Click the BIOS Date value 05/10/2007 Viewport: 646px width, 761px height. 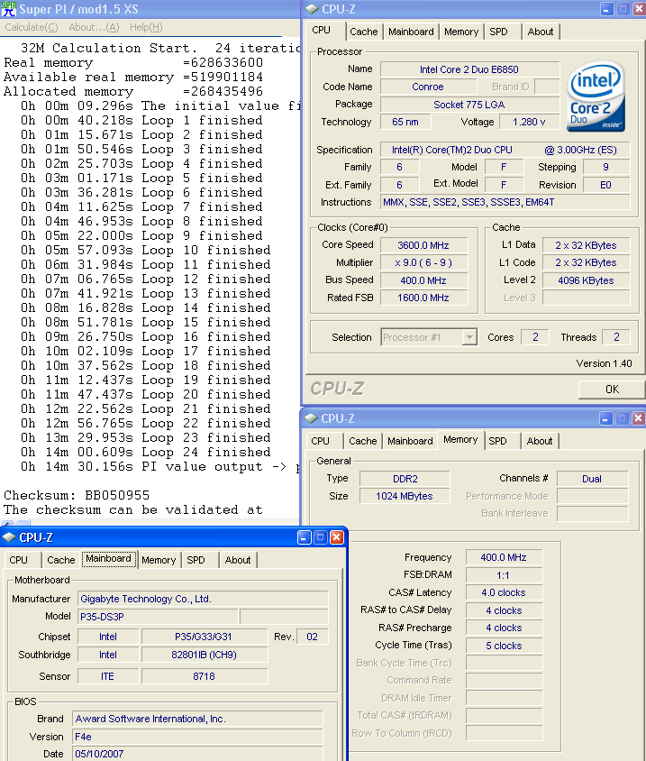click(197, 754)
